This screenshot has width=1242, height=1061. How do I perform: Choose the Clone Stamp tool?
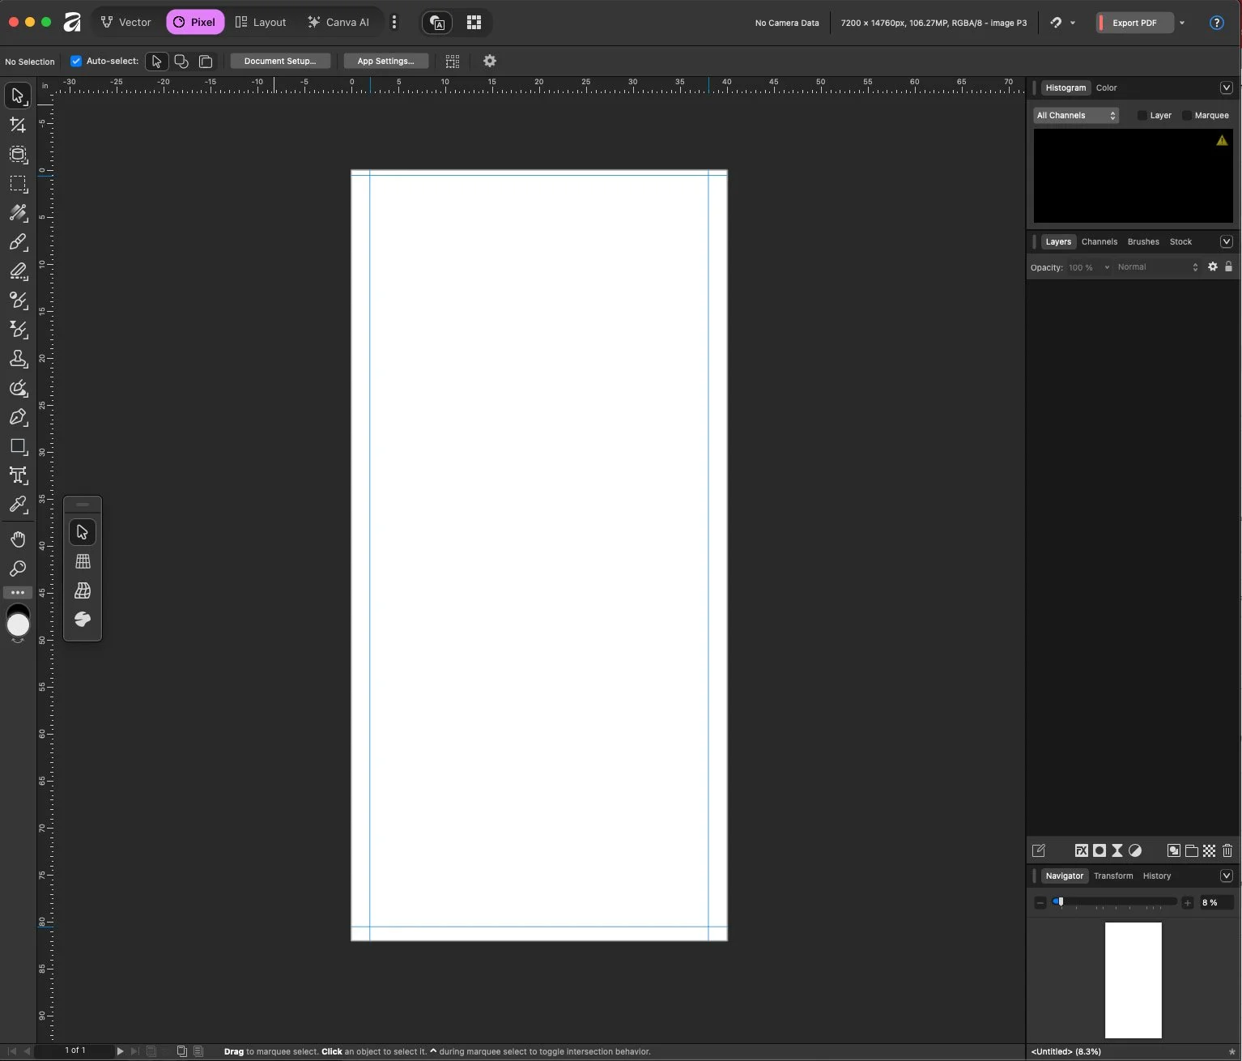tap(18, 359)
